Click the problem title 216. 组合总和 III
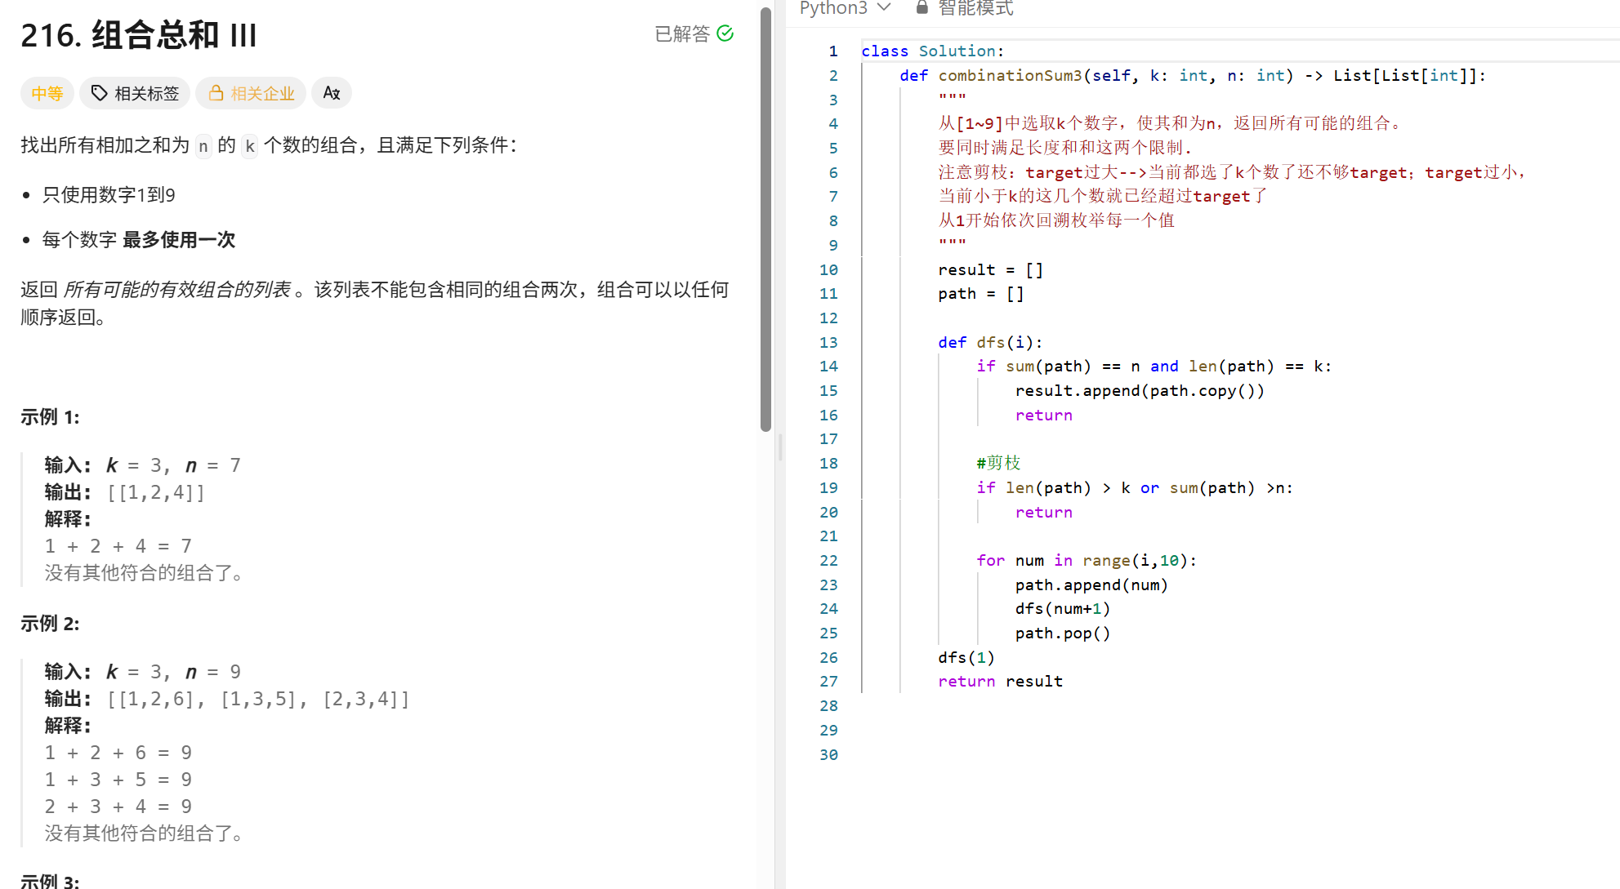Viewport: 1620px width, 889px height. coord(139,35)
